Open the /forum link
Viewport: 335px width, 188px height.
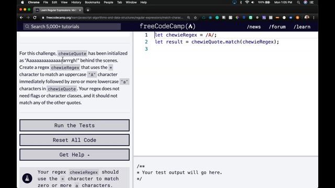tap(277, 27)
